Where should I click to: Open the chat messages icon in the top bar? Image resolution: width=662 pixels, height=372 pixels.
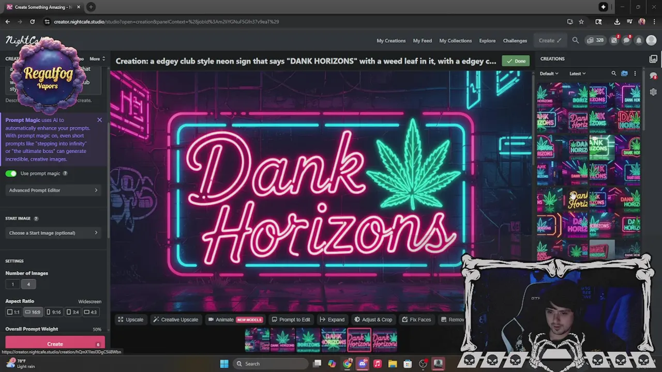pos(627,40)
